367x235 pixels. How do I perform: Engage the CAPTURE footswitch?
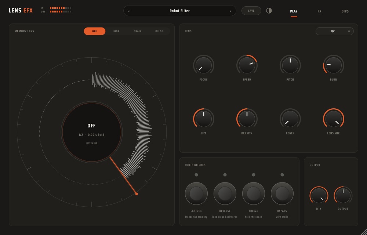196,194
